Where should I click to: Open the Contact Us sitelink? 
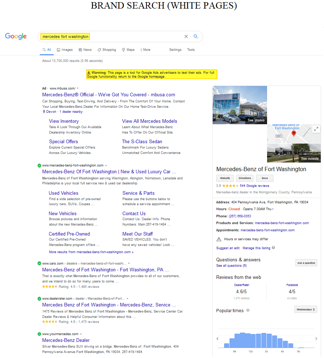tap(134, 214)
